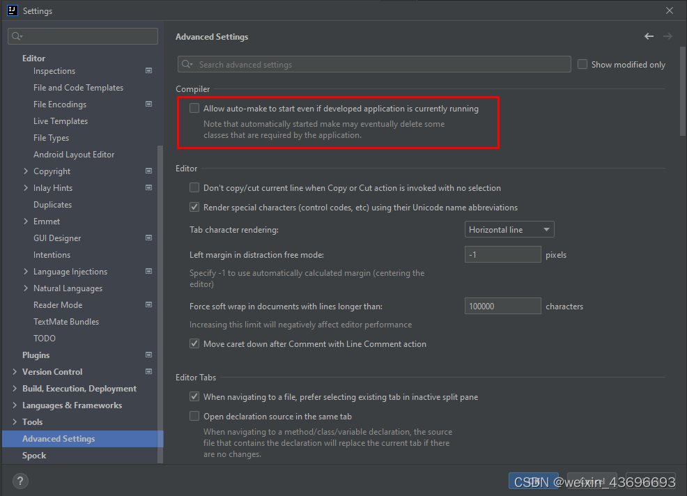Focus the Search advanced settings field
This screenshot has height=496, width=687.
pyautogui.click(x=374, y=64)
